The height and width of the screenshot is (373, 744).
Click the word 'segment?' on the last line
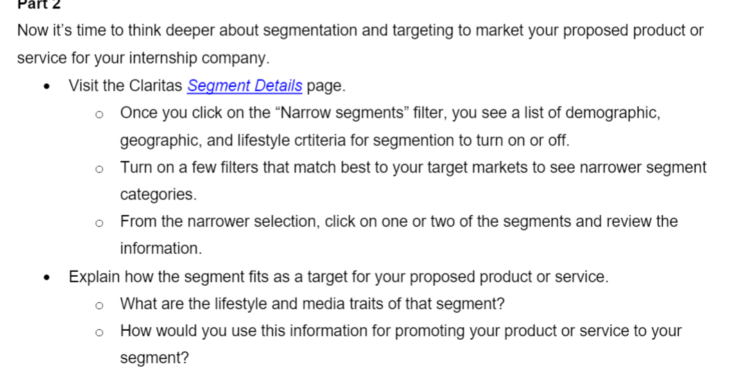154,358
